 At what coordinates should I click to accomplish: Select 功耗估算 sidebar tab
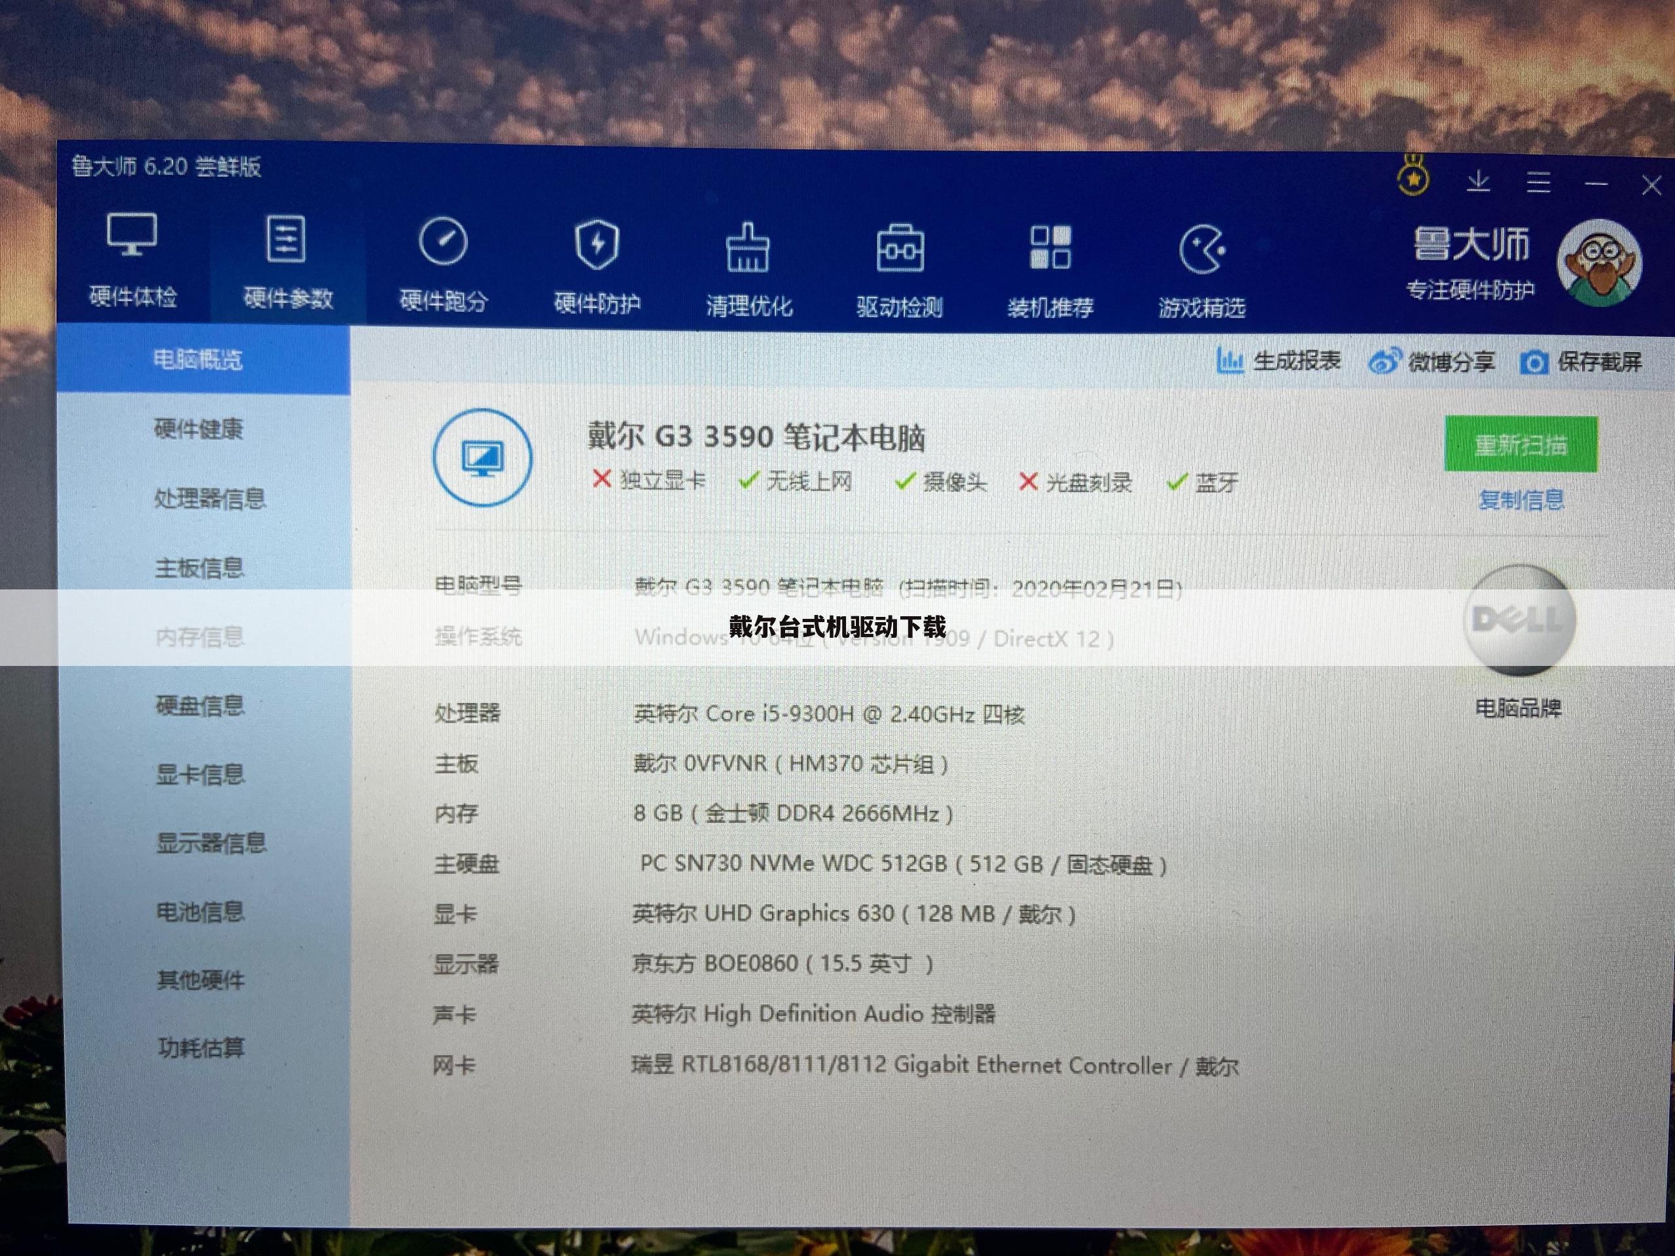(202, 1047)
